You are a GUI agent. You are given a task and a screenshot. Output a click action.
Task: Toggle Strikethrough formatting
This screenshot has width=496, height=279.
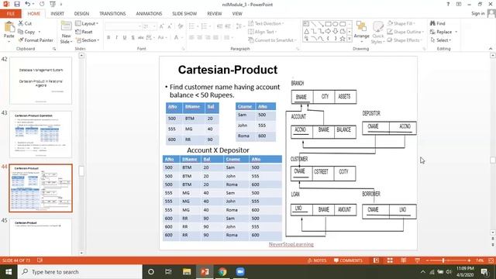tap(141, 38)
